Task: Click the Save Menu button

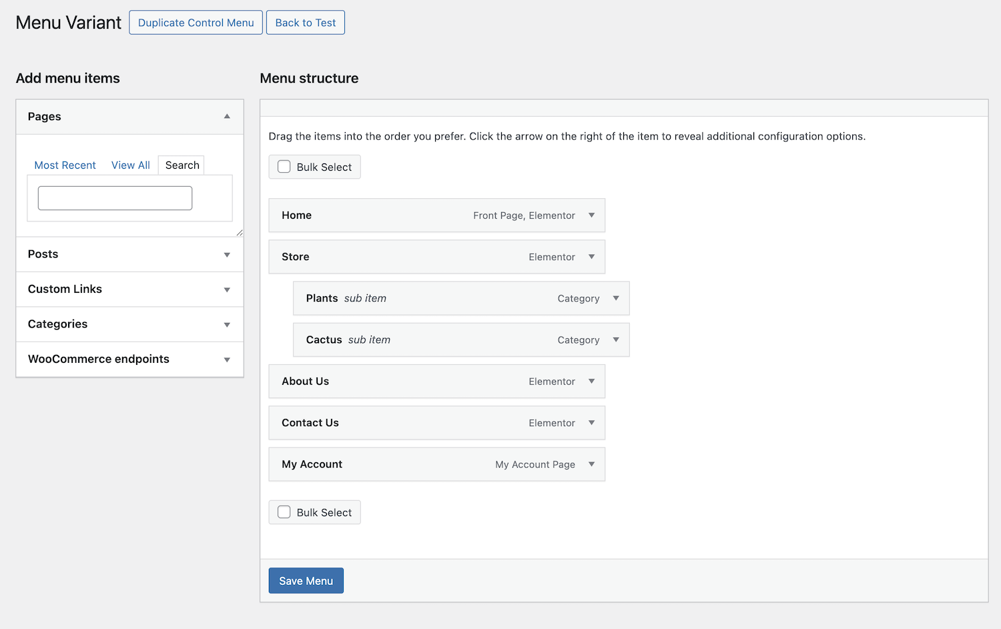Action: pos(306,580)
